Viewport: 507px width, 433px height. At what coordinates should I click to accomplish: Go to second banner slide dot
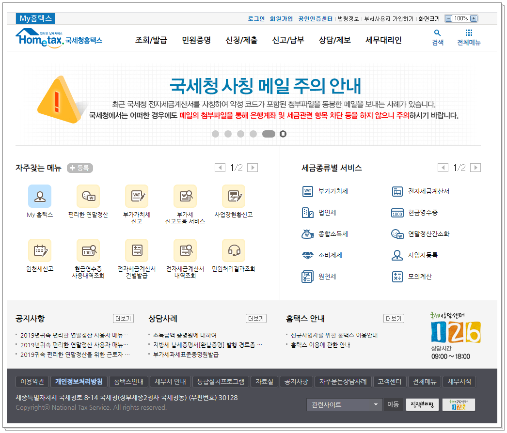pyautogui.click(x=228, y=134)
